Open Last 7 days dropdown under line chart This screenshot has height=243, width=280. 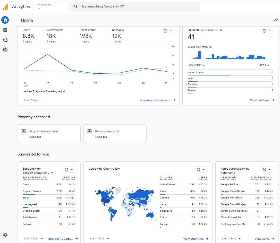point(33,100)
